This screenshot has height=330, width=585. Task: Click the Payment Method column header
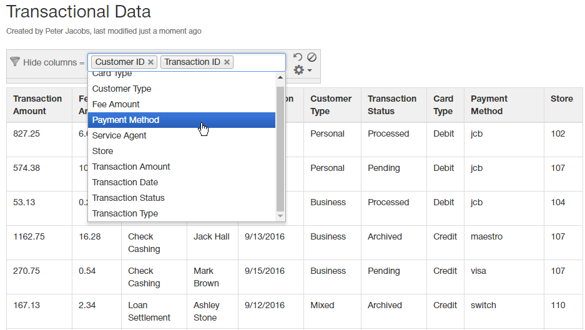click(489, 105)
